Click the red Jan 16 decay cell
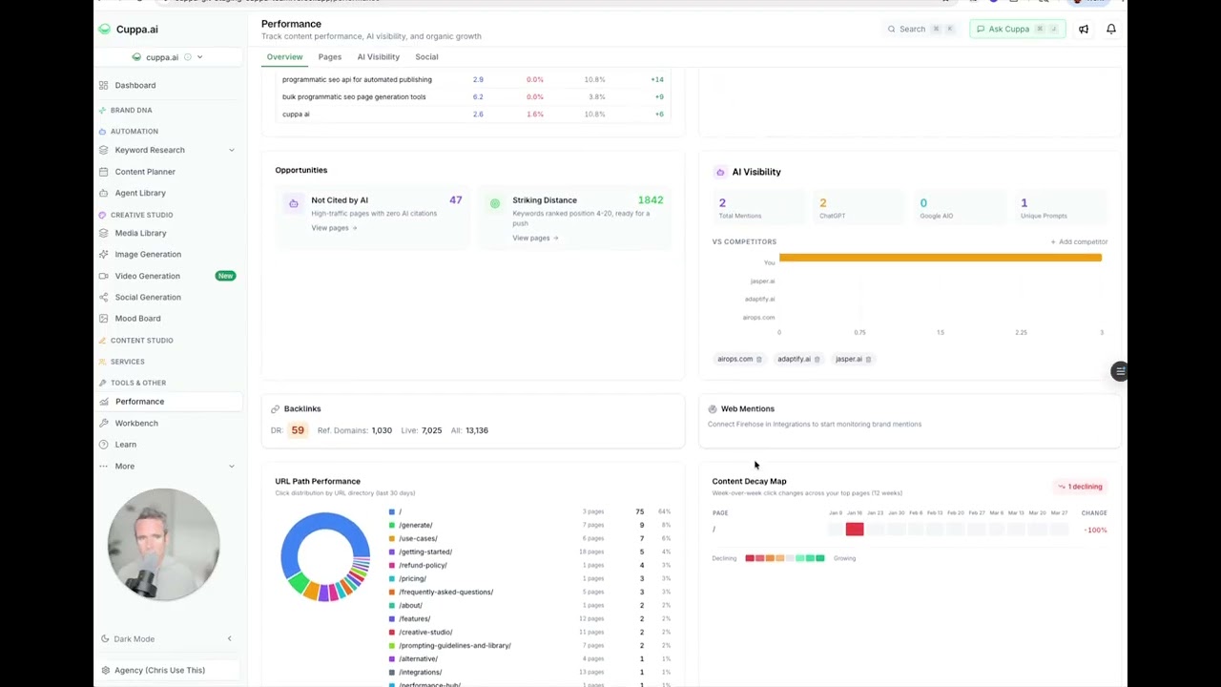Viewport: 1221px width, 687px height. (x=855, y=530)
